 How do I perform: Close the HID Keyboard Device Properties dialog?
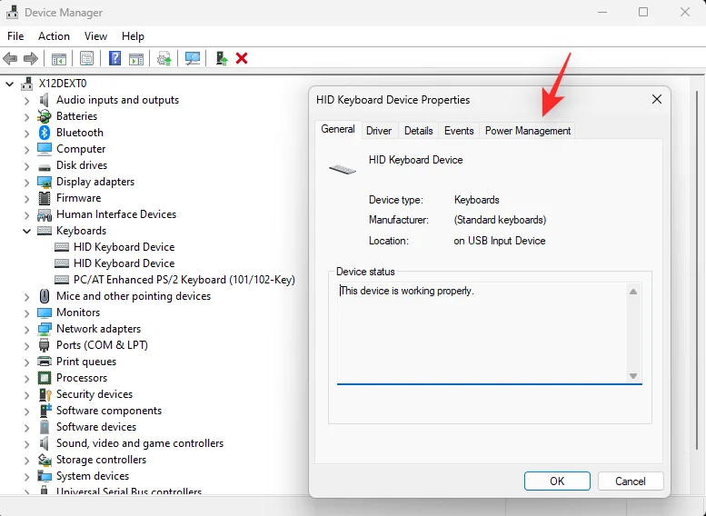(x=657, y=100)
